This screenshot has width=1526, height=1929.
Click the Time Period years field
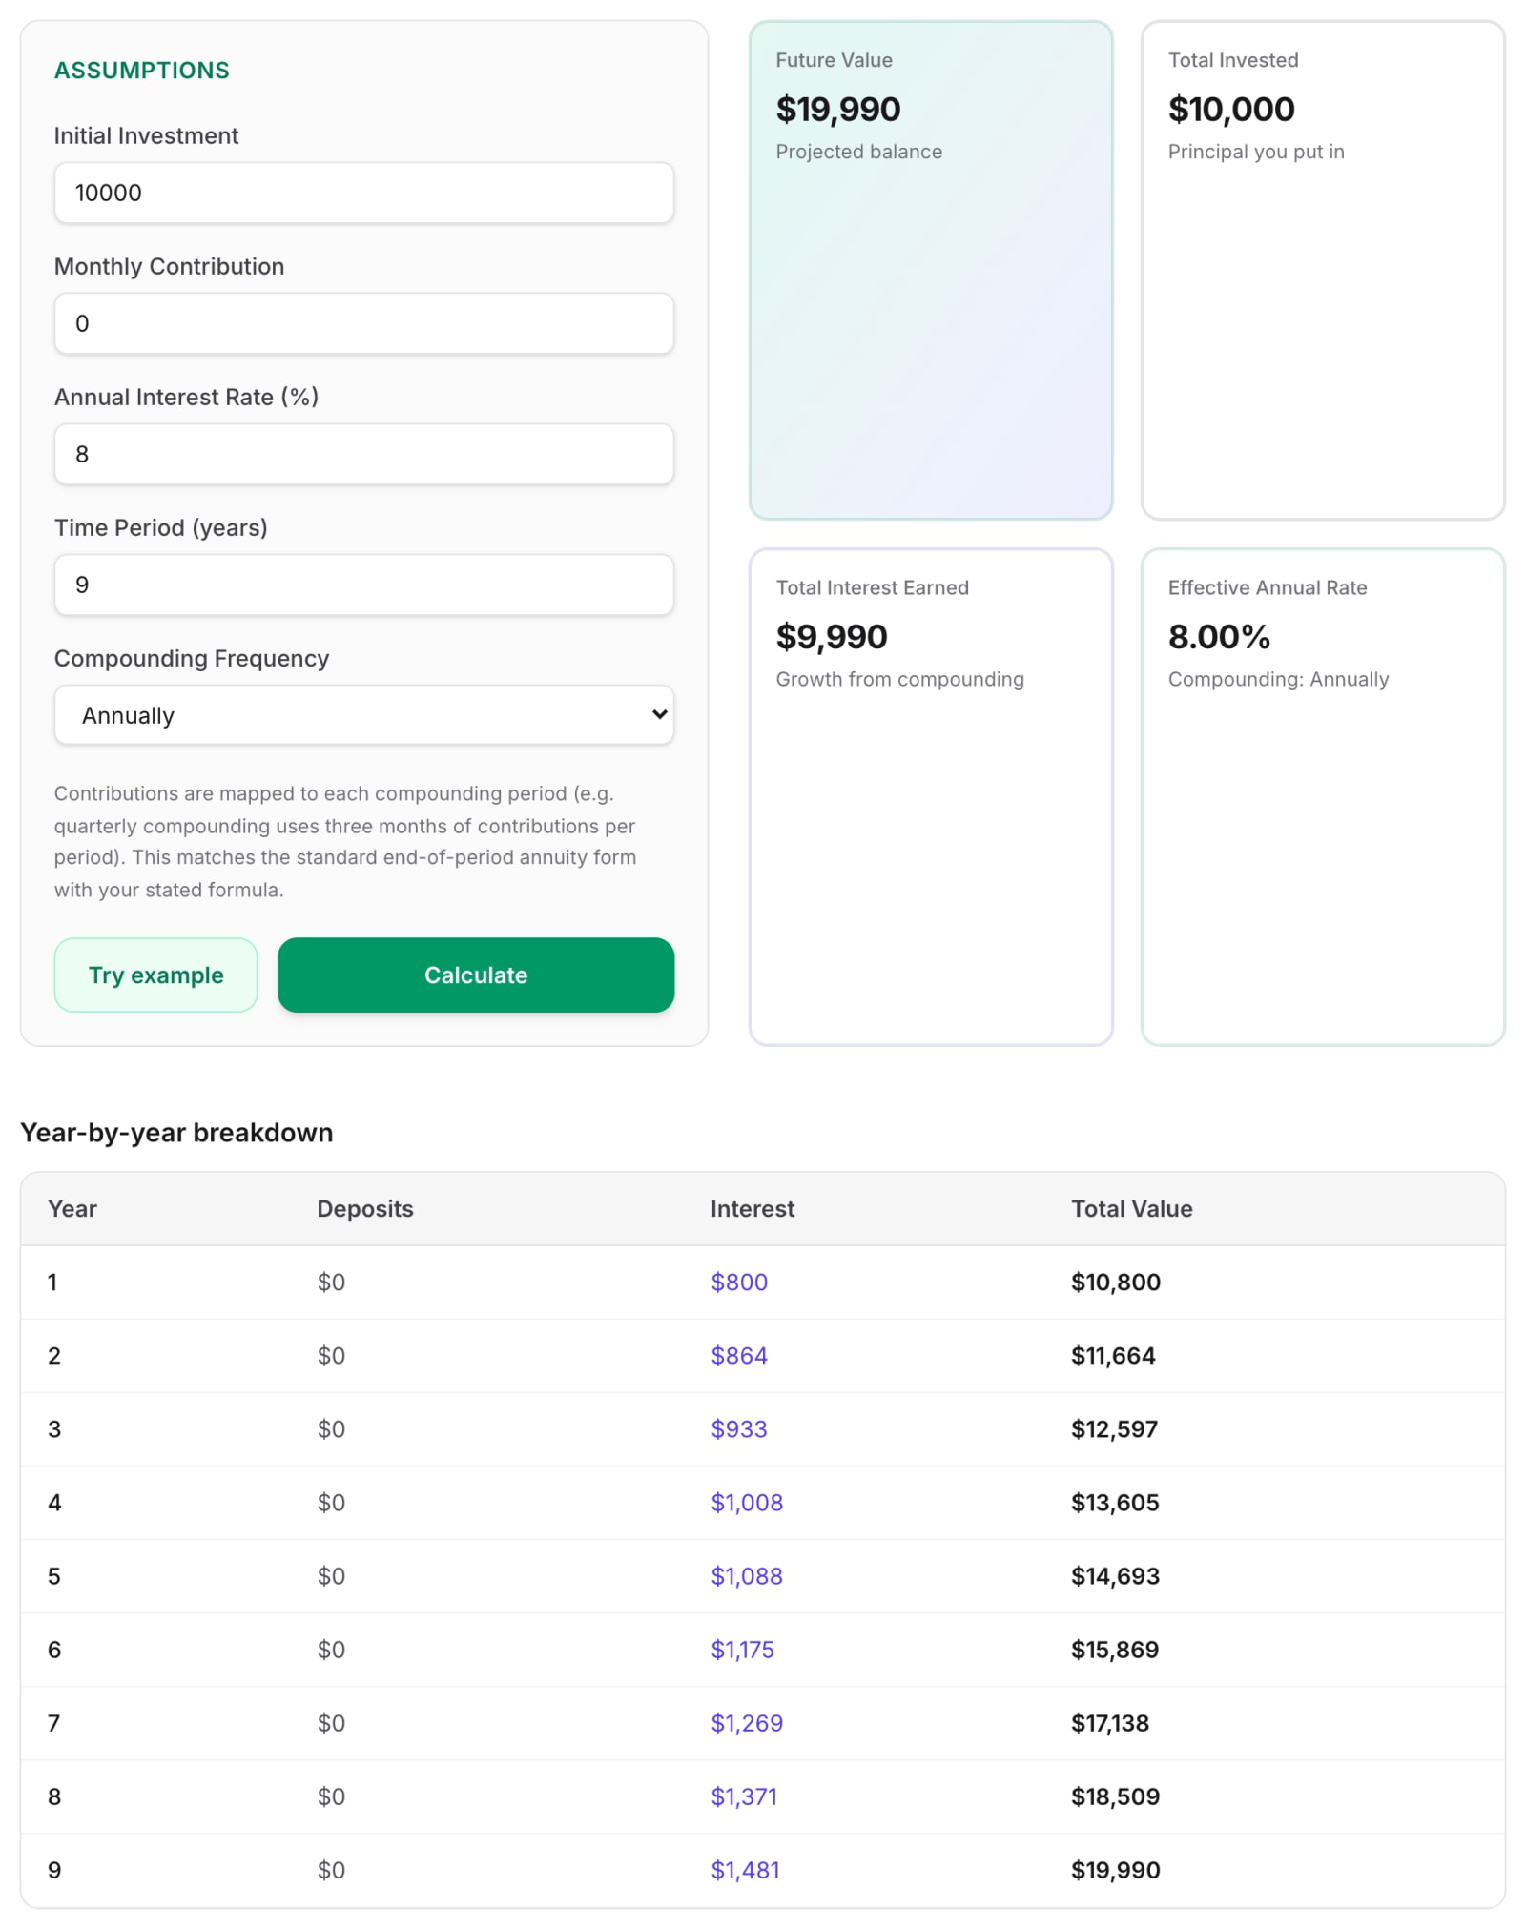point(363,585)
